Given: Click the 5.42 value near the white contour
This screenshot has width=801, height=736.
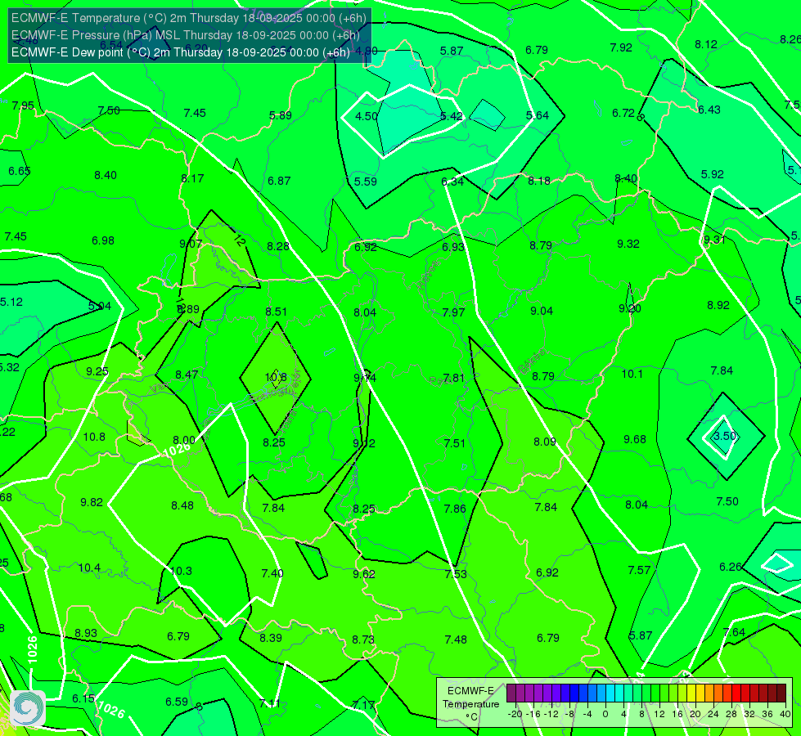Looking at the screenshot, I should [452, 116].
